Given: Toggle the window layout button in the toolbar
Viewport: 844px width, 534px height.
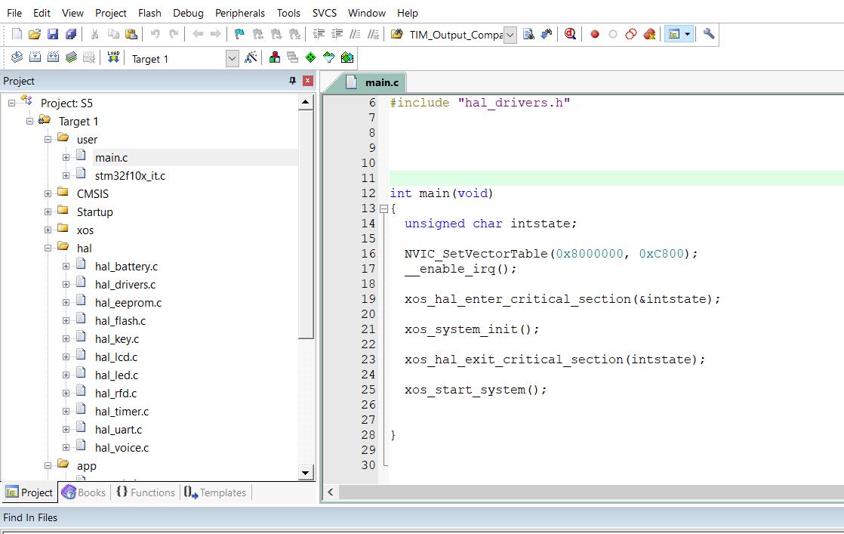Looking at the screenshot, I should pyautogui.click(x=674, y=35).
